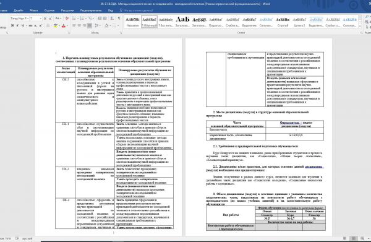Toggle Bold (Ж) formatting
This screenshot has height=242, width=371.
[x=12, y=25]
